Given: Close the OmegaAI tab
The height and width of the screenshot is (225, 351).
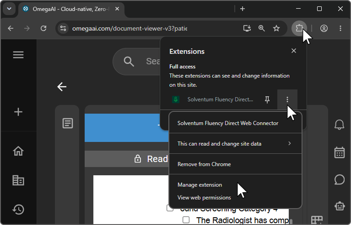Looking at the screenshot, I should point(117,9).
